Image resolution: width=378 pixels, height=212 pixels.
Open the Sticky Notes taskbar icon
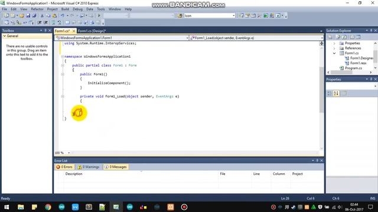34,207
